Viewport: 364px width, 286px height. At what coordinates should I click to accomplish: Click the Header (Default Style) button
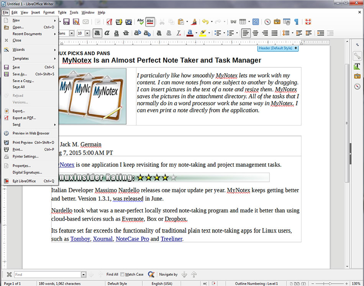pos(278,48)
